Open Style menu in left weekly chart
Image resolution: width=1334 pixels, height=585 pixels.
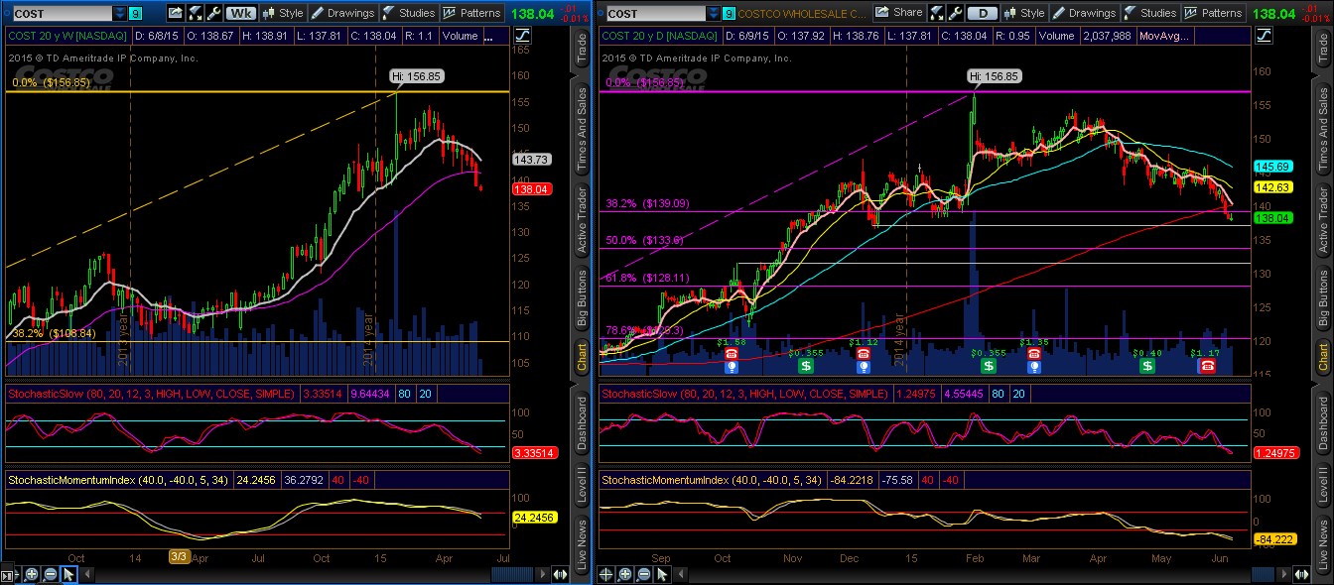coord(282,13)
